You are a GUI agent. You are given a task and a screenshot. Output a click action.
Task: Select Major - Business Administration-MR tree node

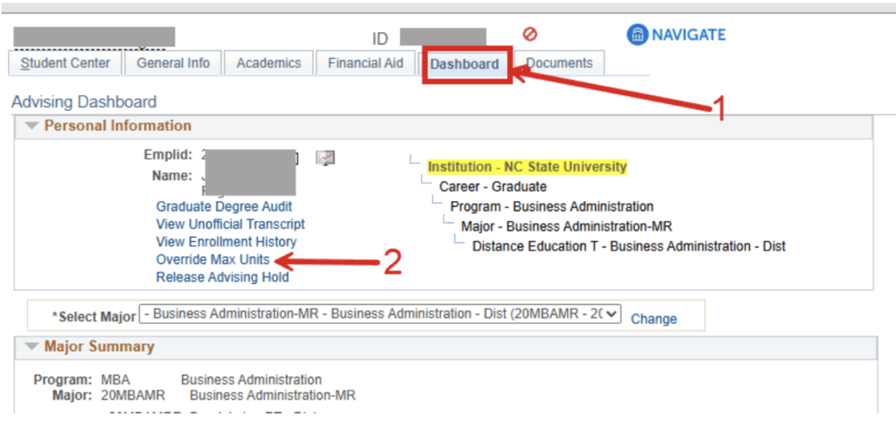click(x=566, y=226)
